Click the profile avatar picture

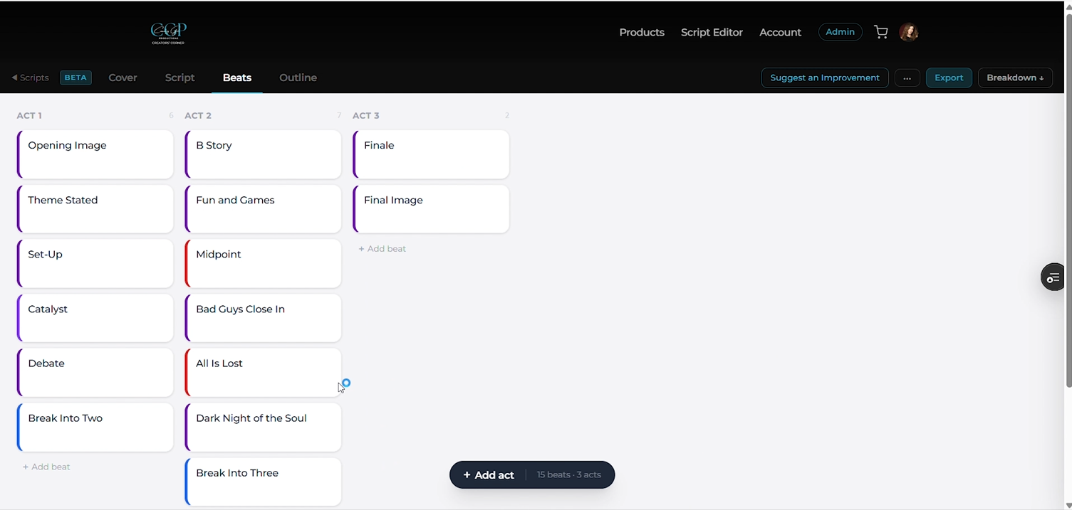coord(908,32)
